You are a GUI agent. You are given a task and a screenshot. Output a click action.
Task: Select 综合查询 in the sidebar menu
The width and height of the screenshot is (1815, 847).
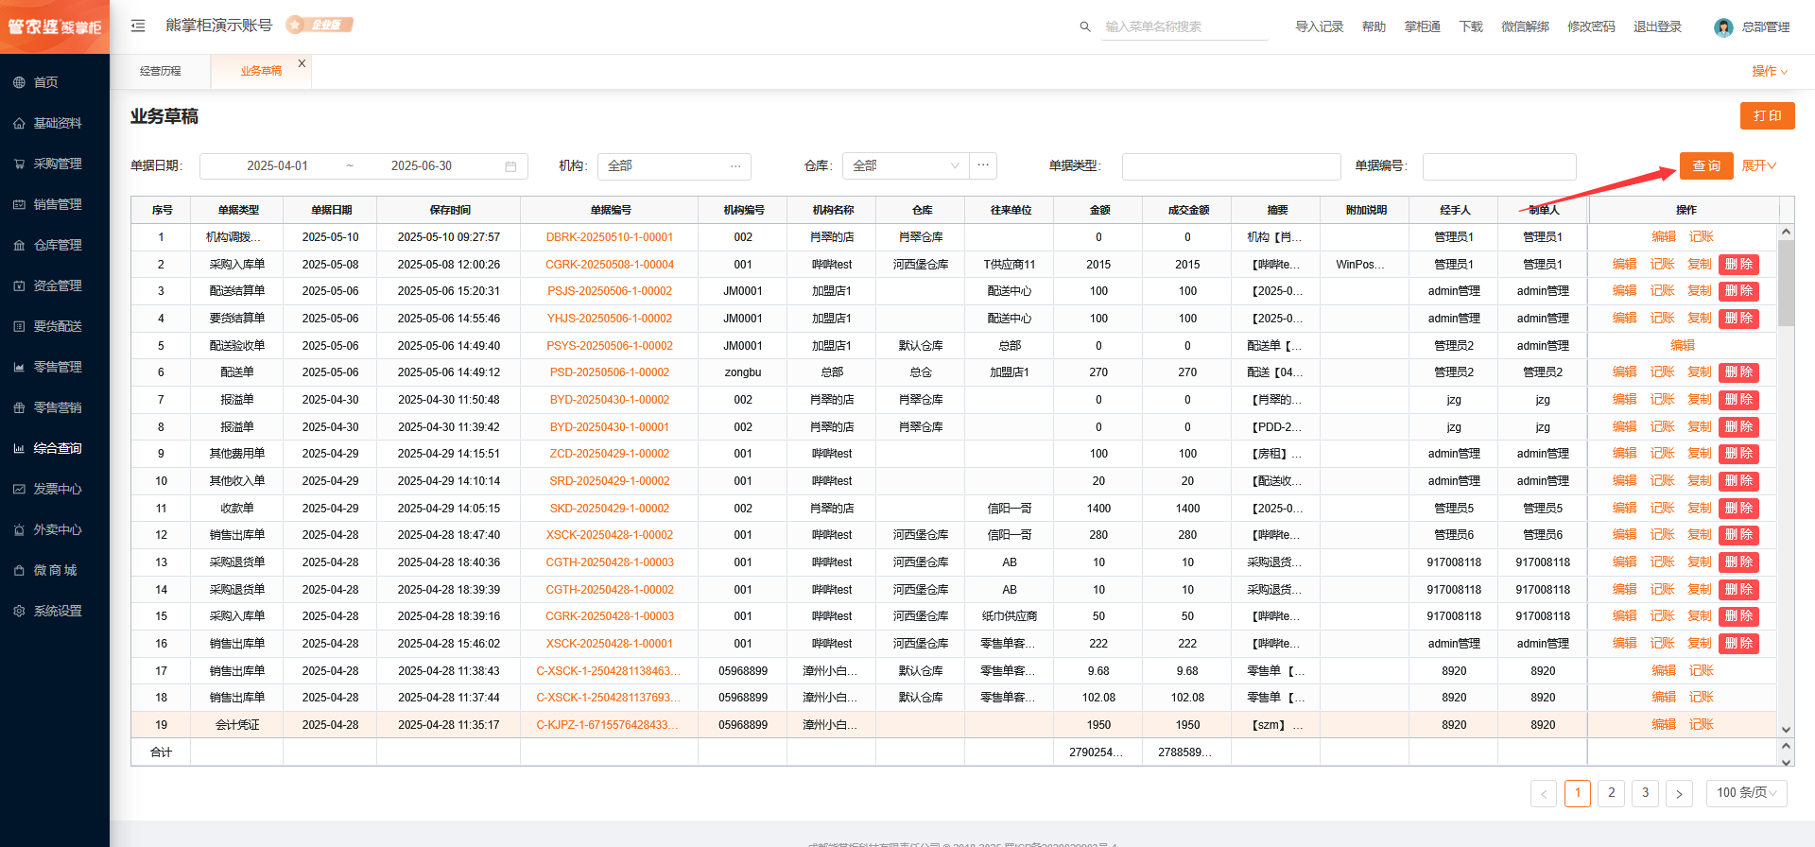tap(57, 448)
